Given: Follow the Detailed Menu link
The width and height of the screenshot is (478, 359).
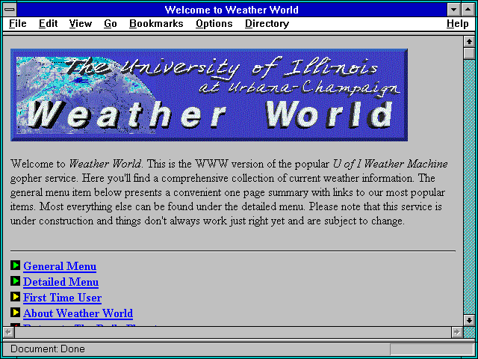Looking at the screenshot, I should click(x=61, y=282).
